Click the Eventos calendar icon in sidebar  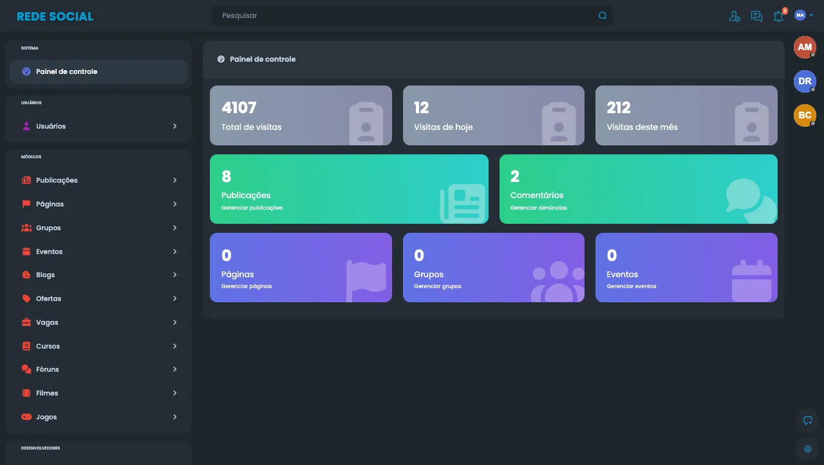[x=26, y=251]
